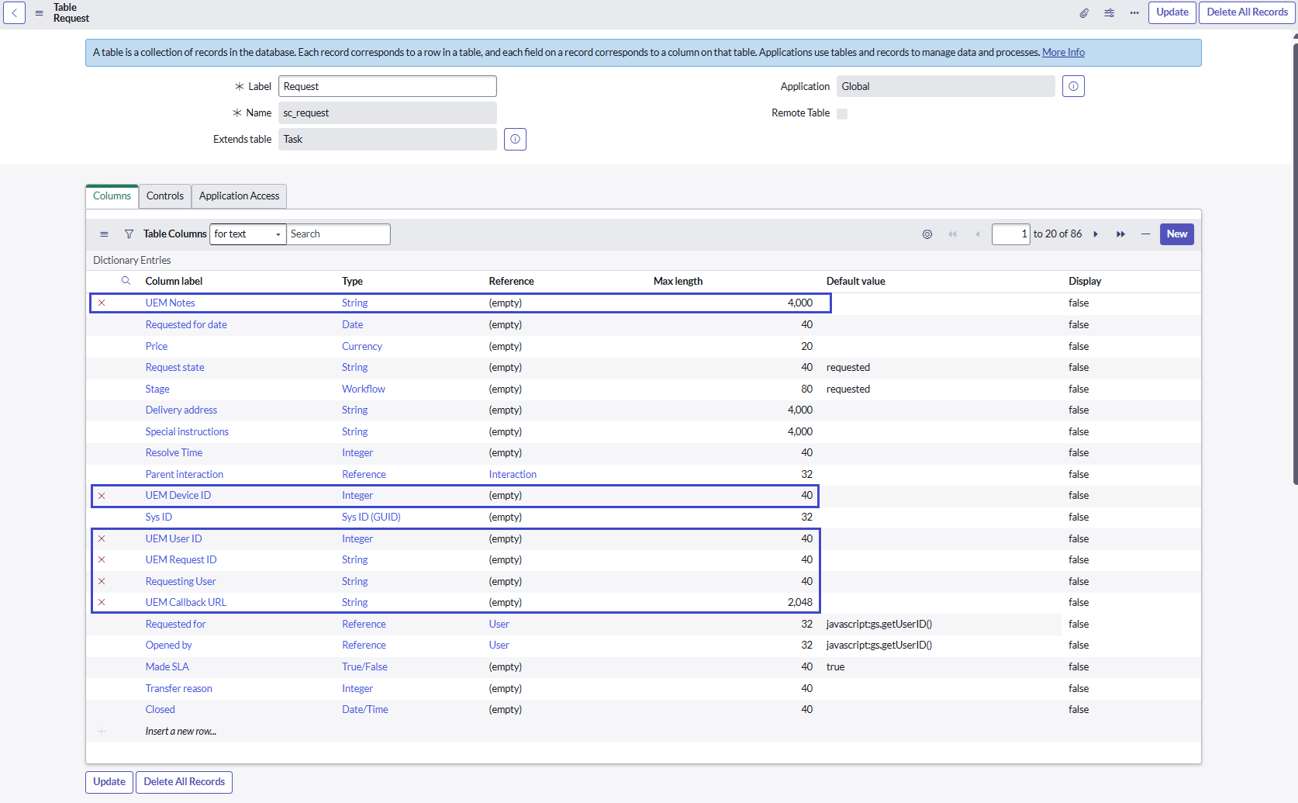1298x803 pixels.
Task: Go to previous page of columns
Action: tap(977, 234)
